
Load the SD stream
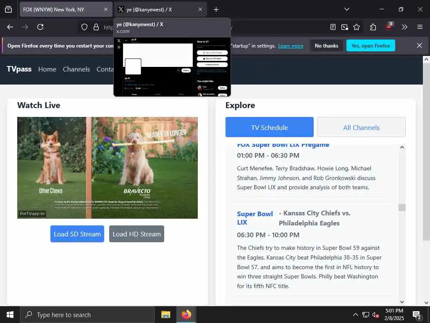click(x=77, y=234)
